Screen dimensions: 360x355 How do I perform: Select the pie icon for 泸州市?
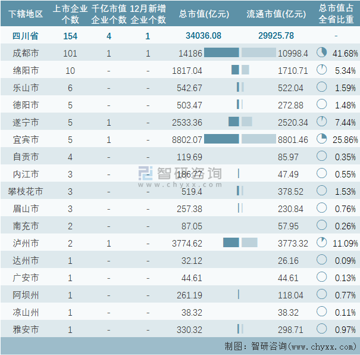pos(322,243)
